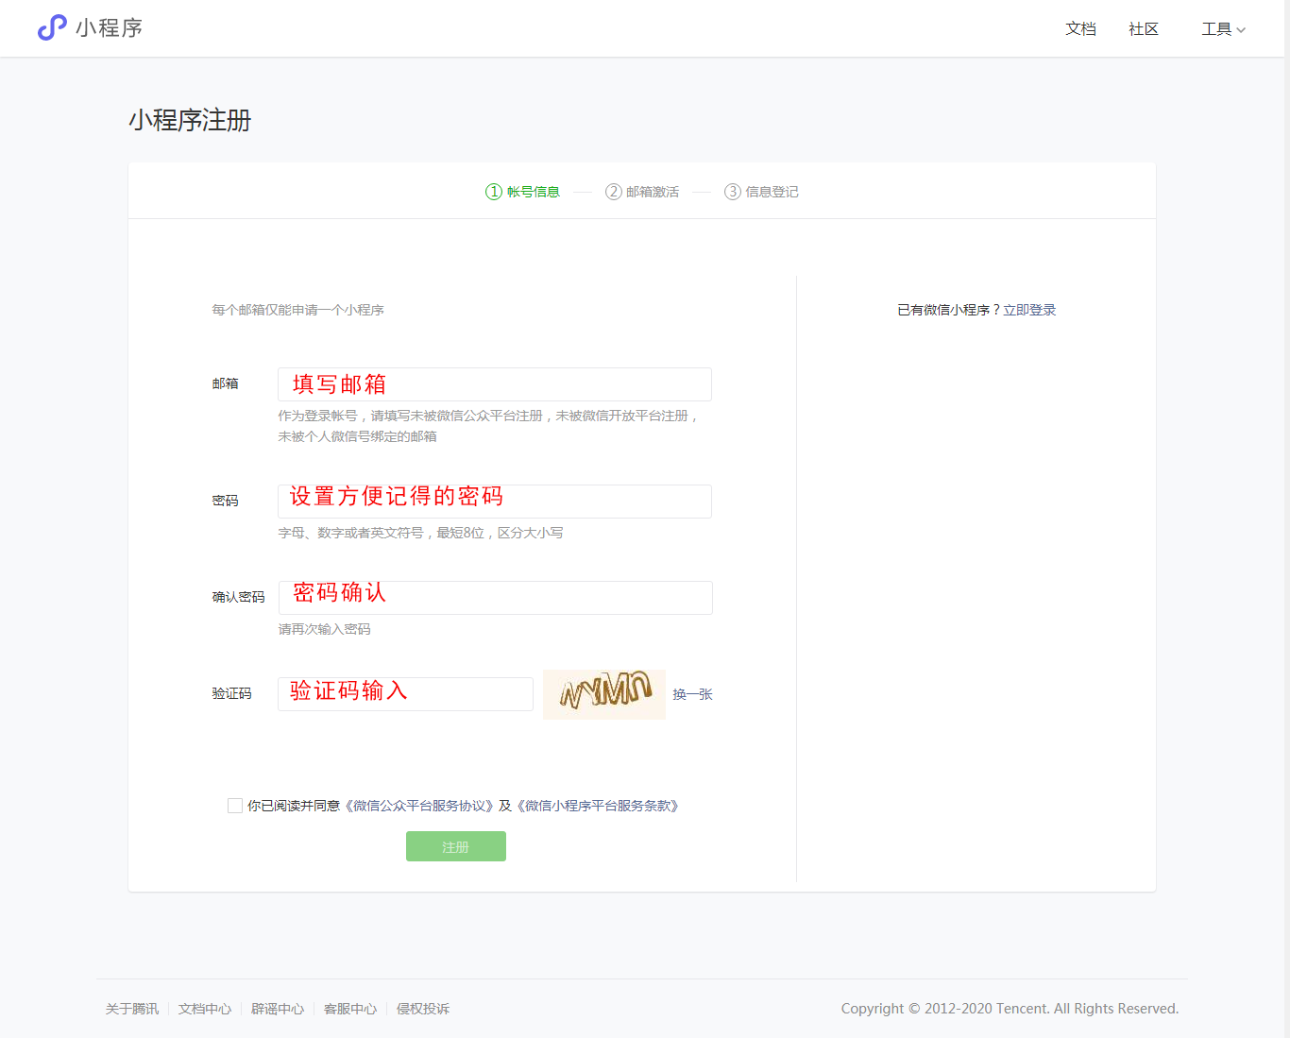Image resolution: width=1290 pixels, height=1038 pixels.
Task: Click the 小程序 logo icon
Action: (x=52, y=27)
